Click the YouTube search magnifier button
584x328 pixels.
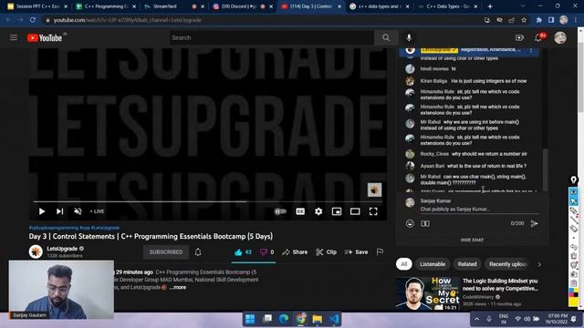click(x=386, y=37)
